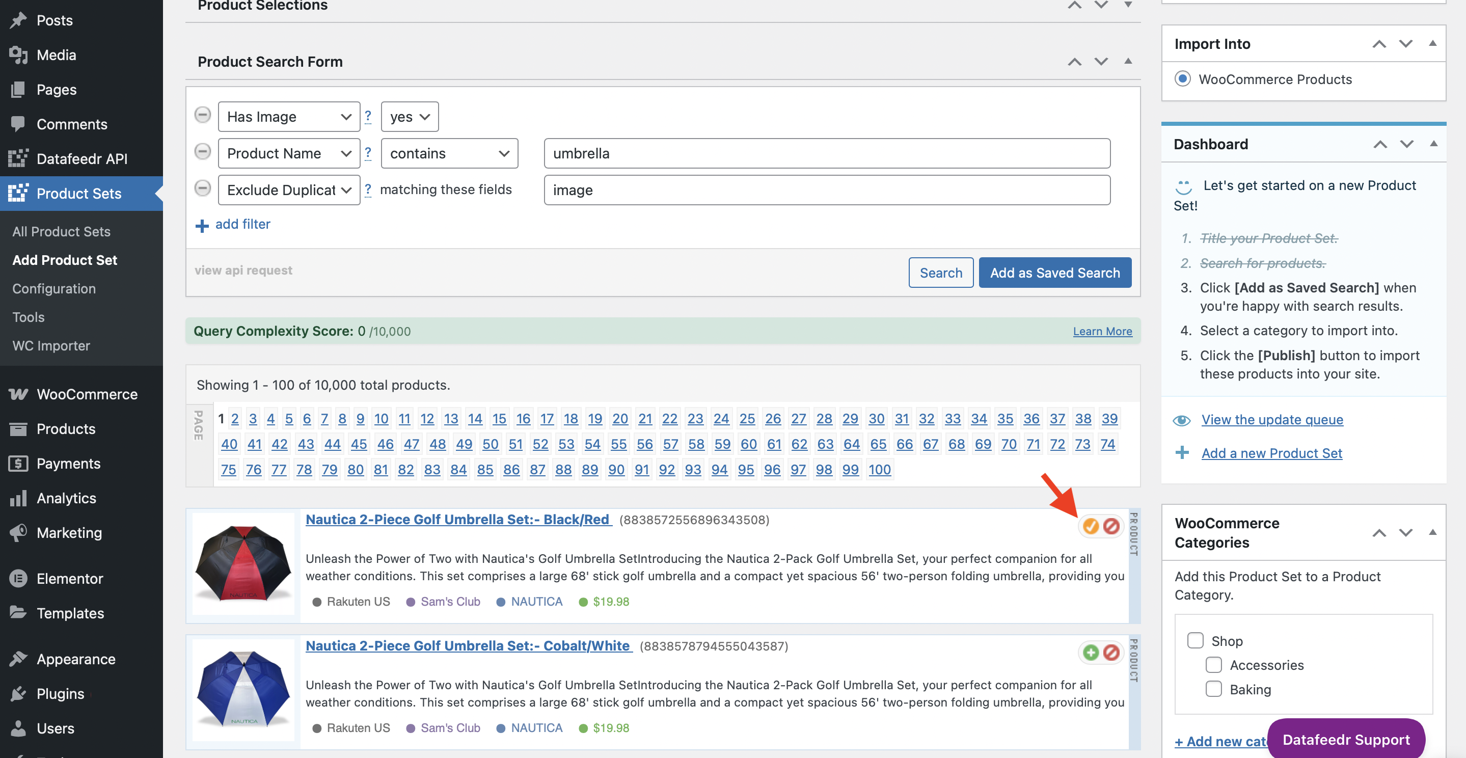Open help for Has Image filter

(x=368, y=116)
